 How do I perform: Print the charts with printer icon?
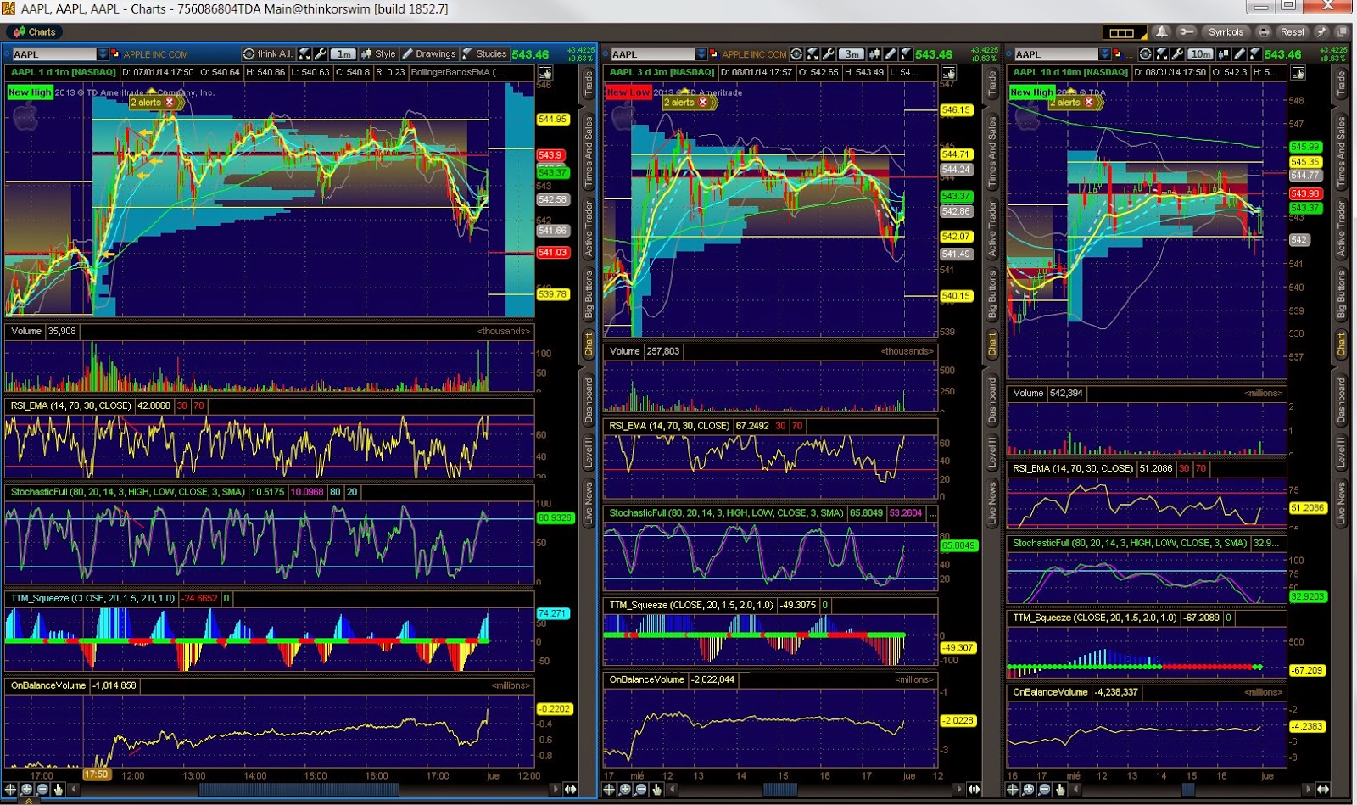click(x=1264, y=32)
